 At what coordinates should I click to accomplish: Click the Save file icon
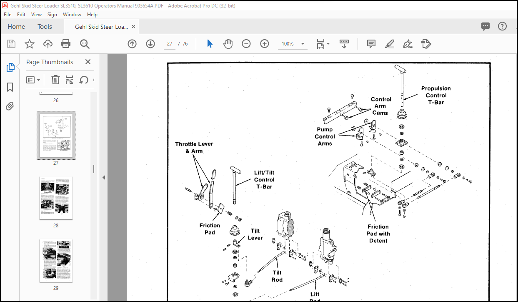11,44
